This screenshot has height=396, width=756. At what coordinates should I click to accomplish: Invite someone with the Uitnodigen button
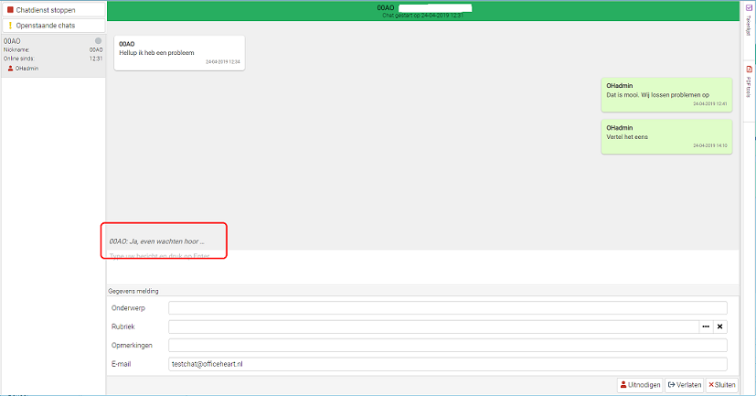(640, 385)
